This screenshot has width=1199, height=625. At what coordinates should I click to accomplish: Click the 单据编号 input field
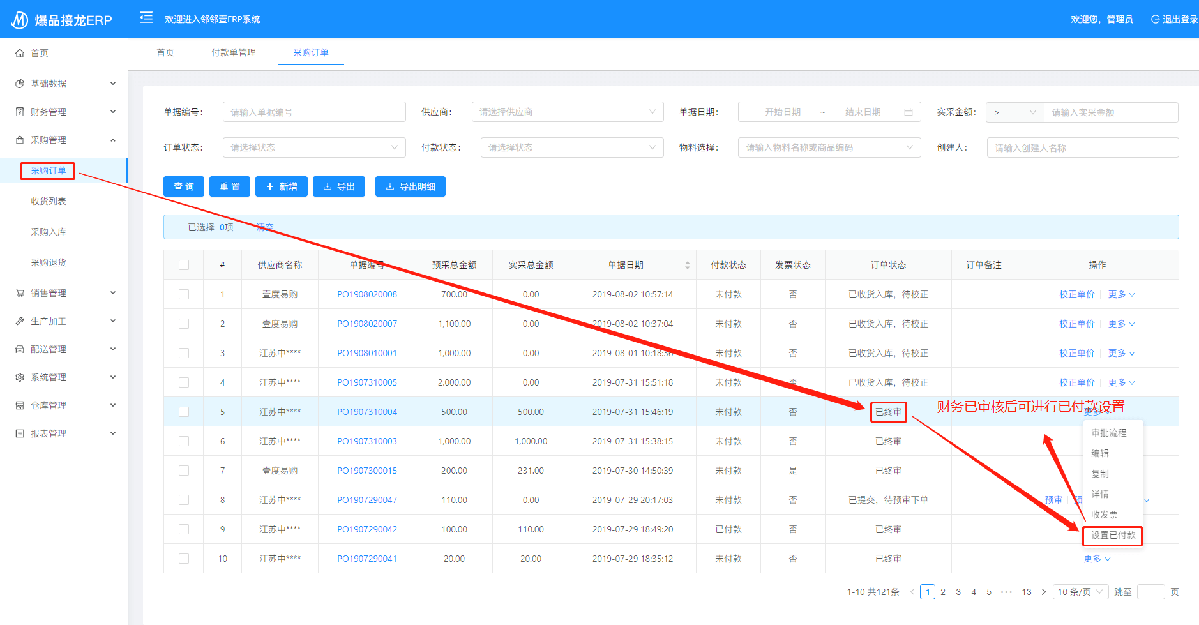[x=314, y=112]
